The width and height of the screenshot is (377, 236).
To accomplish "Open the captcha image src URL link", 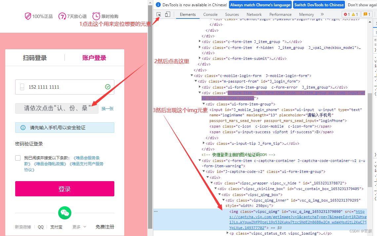I will pyautogui.click(x=298, y=219).
